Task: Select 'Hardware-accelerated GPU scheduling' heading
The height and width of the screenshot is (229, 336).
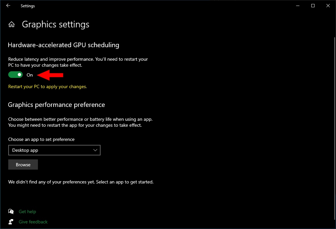Action: (63, 45)
